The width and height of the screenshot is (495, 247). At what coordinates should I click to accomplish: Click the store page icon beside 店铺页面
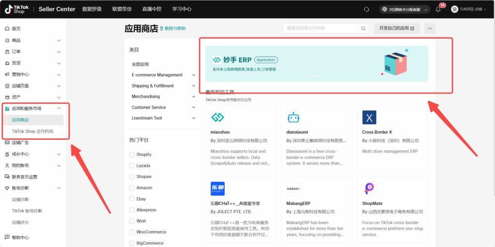(x=7, y=86)
